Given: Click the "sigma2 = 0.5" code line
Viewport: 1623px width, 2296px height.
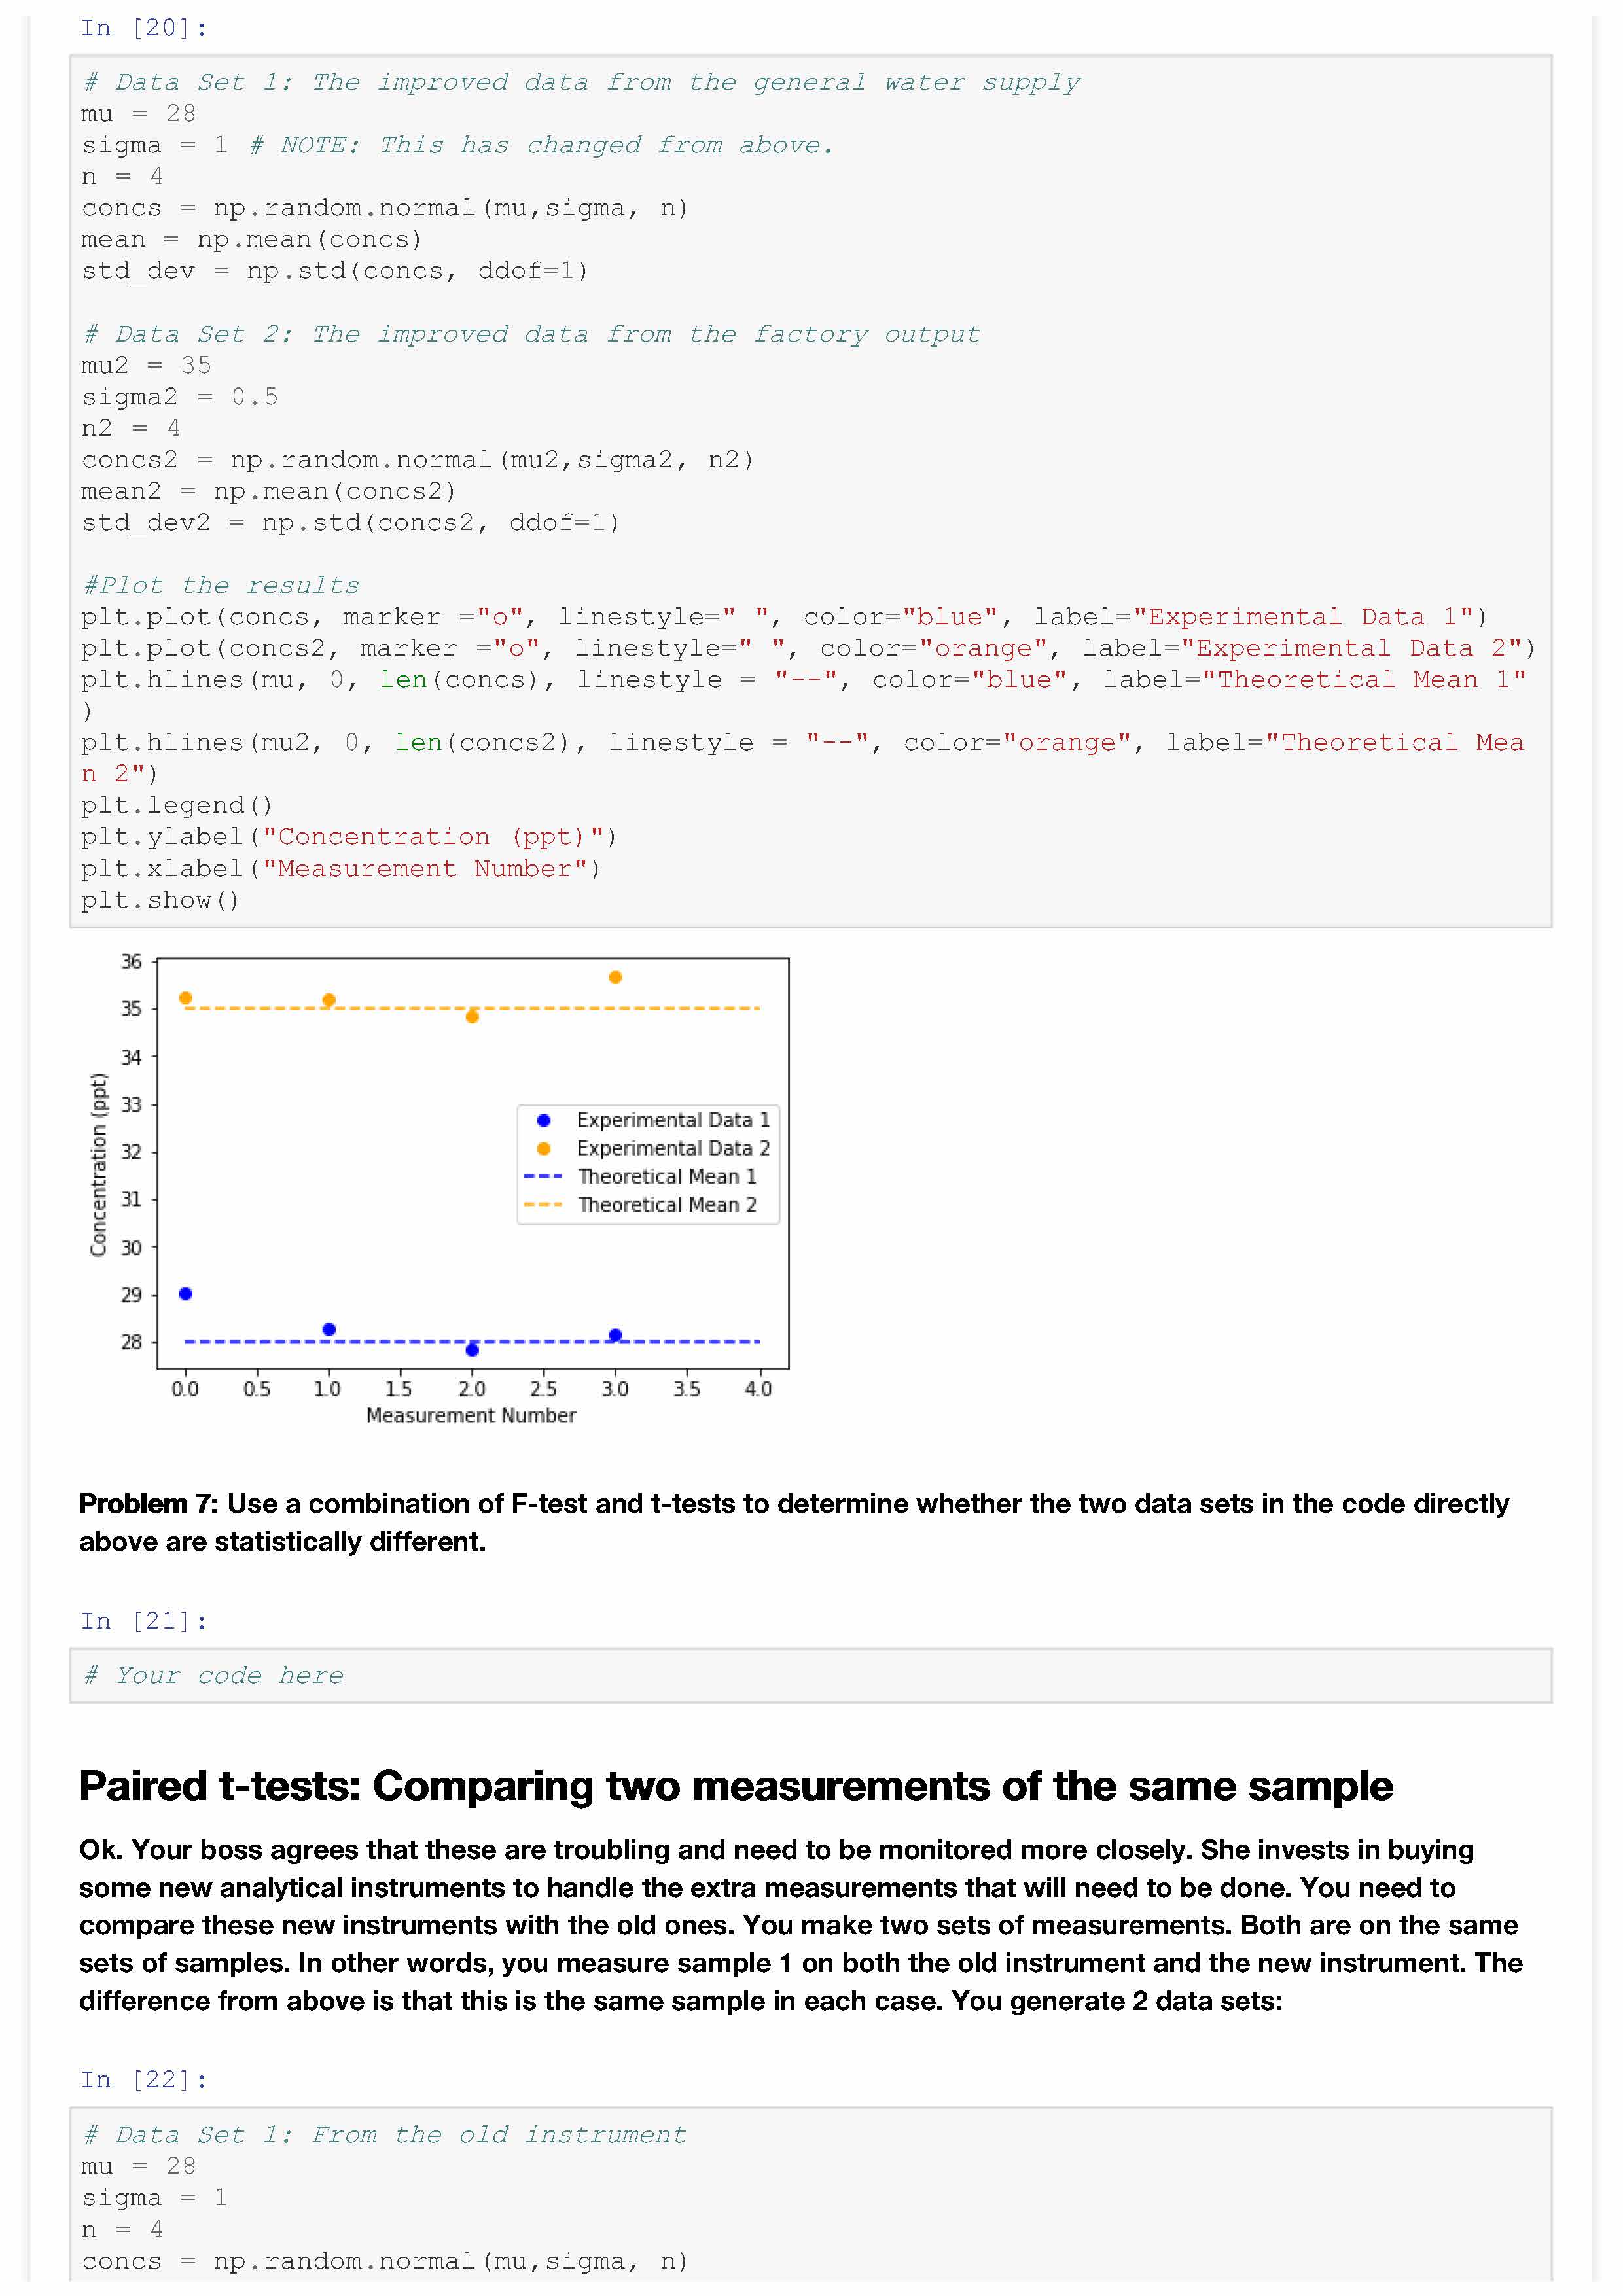Looking at the screenshot, I should pyautogui.click(x=180, y=397).
